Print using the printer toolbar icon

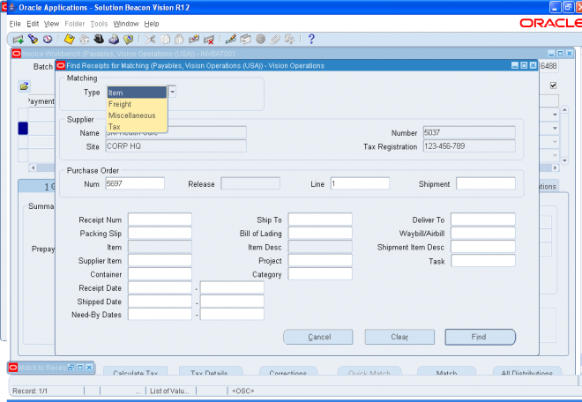(x=114, y=39)
